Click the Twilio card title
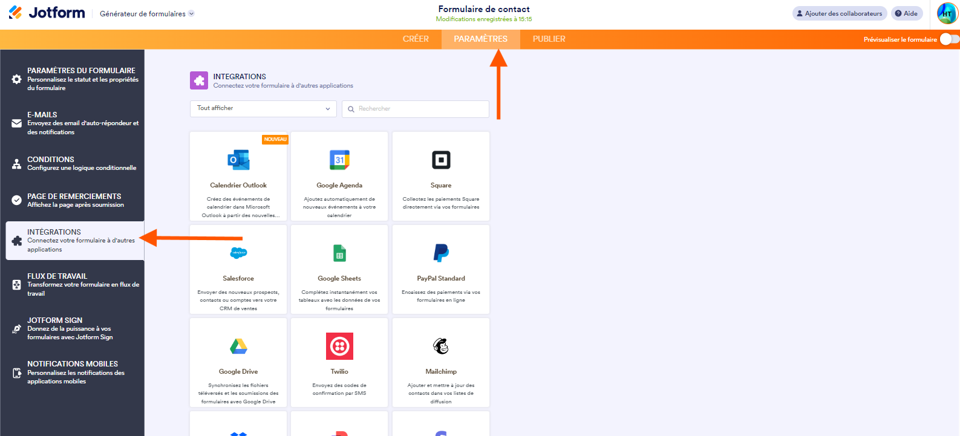Image resolution: width=960 pixels, height=436 pixels. (x=339, y=372)
